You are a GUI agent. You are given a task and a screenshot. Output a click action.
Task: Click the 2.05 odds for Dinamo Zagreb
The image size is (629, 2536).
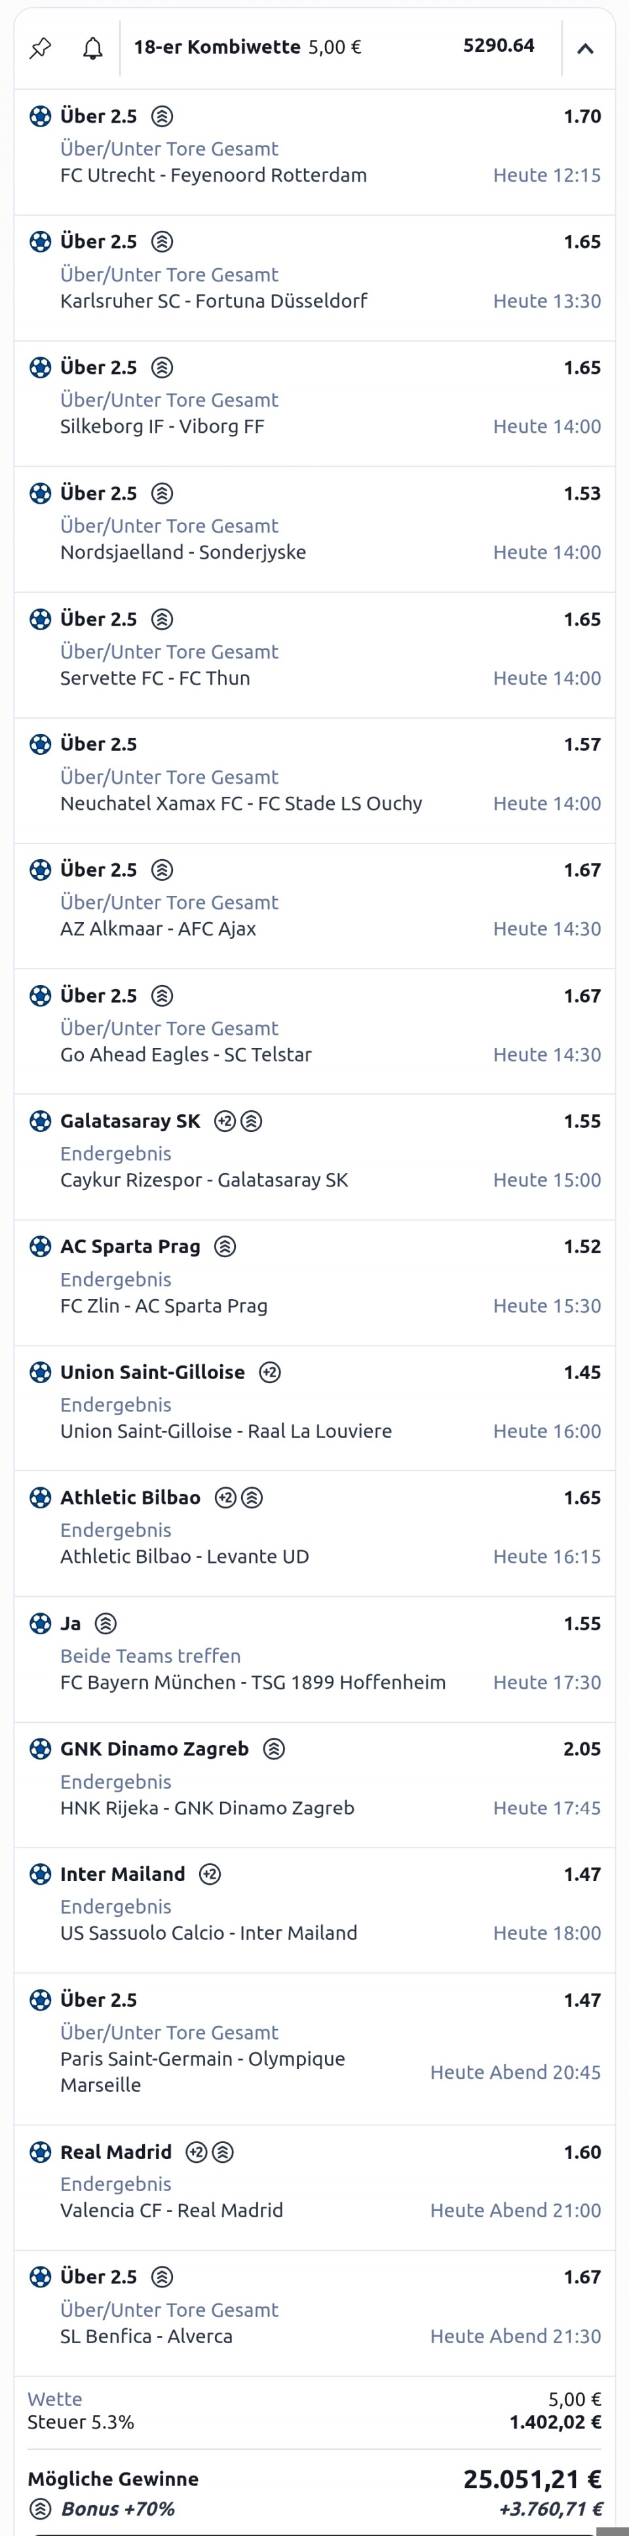click(582, 1748)
